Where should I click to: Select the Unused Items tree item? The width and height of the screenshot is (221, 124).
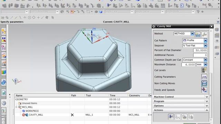point(29,103)
